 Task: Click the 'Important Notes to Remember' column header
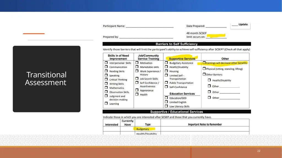click(205, 124)
